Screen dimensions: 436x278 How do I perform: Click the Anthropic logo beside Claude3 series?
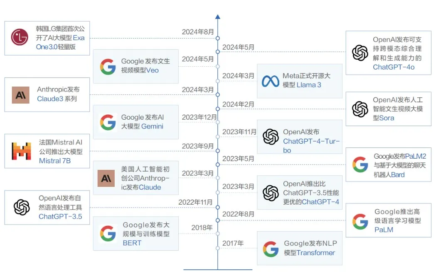tap(20, 95)
